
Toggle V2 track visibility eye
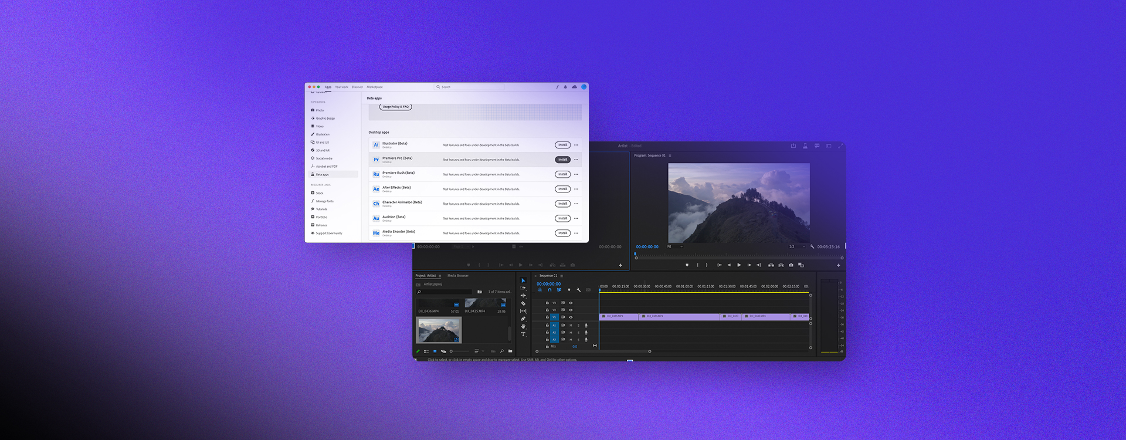pos(571,310)
